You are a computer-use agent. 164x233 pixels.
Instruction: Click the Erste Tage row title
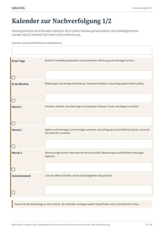[x=18, y=61]
